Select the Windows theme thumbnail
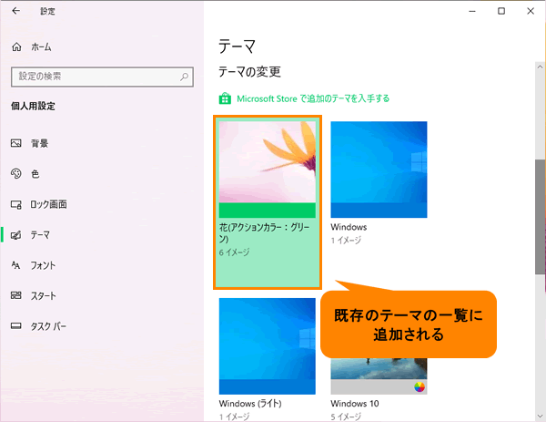 [x=379, y=170]
